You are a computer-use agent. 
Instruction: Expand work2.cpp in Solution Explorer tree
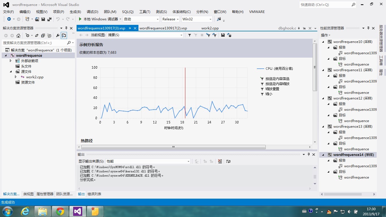16,77
